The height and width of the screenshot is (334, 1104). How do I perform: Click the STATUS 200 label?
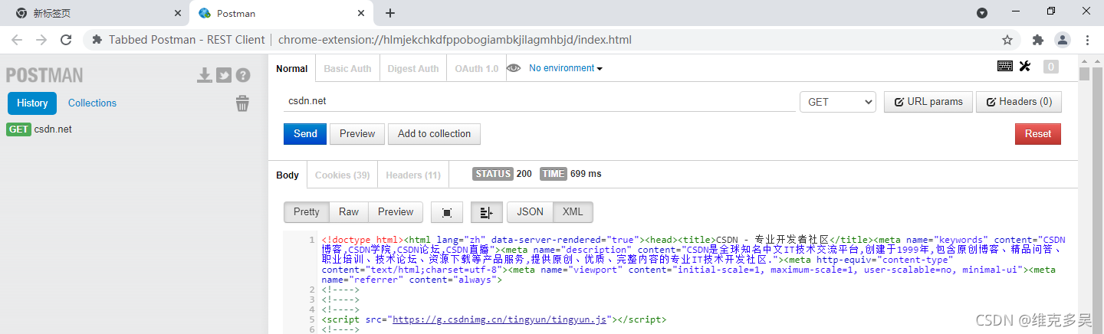click(x=502, y=174)
